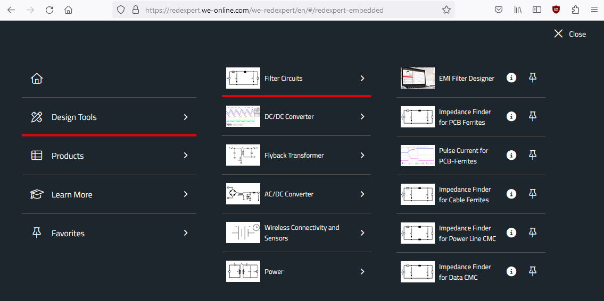Image resolution: width=604 pixels, height=301 pixels.
Task: Show info for Impedance Finder for PCB Ferrites
Action: [x=511, y=116]
